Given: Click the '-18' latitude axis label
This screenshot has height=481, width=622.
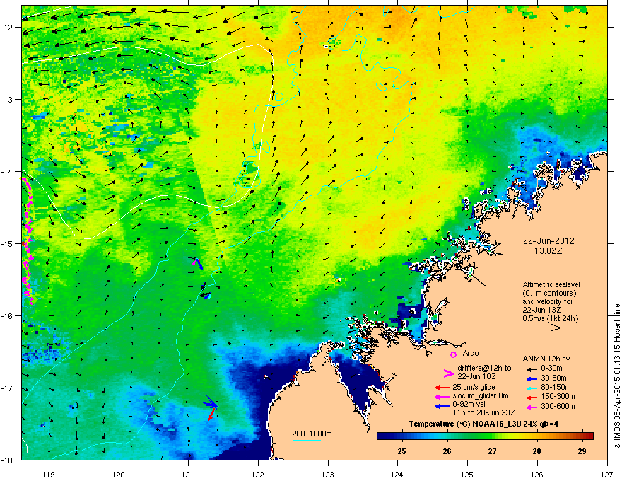Looking at the screenshot, I should [8, 460].
